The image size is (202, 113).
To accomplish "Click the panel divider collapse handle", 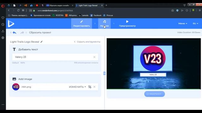I will pos(104,73).
